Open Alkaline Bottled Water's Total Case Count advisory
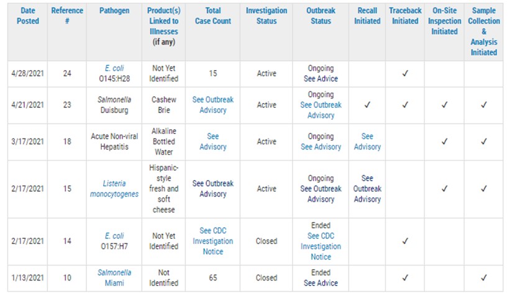 pyautogui.click(x=212, y=142)
